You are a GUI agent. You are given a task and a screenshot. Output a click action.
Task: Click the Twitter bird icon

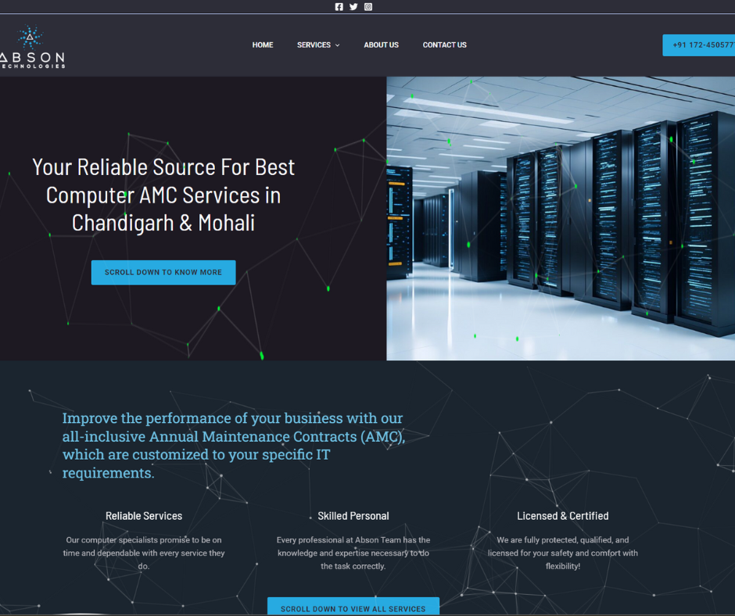tap(353, 7)
